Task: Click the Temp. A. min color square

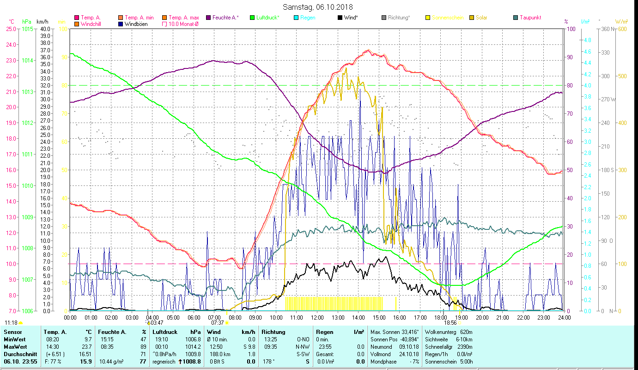Action: pos(121,18)
